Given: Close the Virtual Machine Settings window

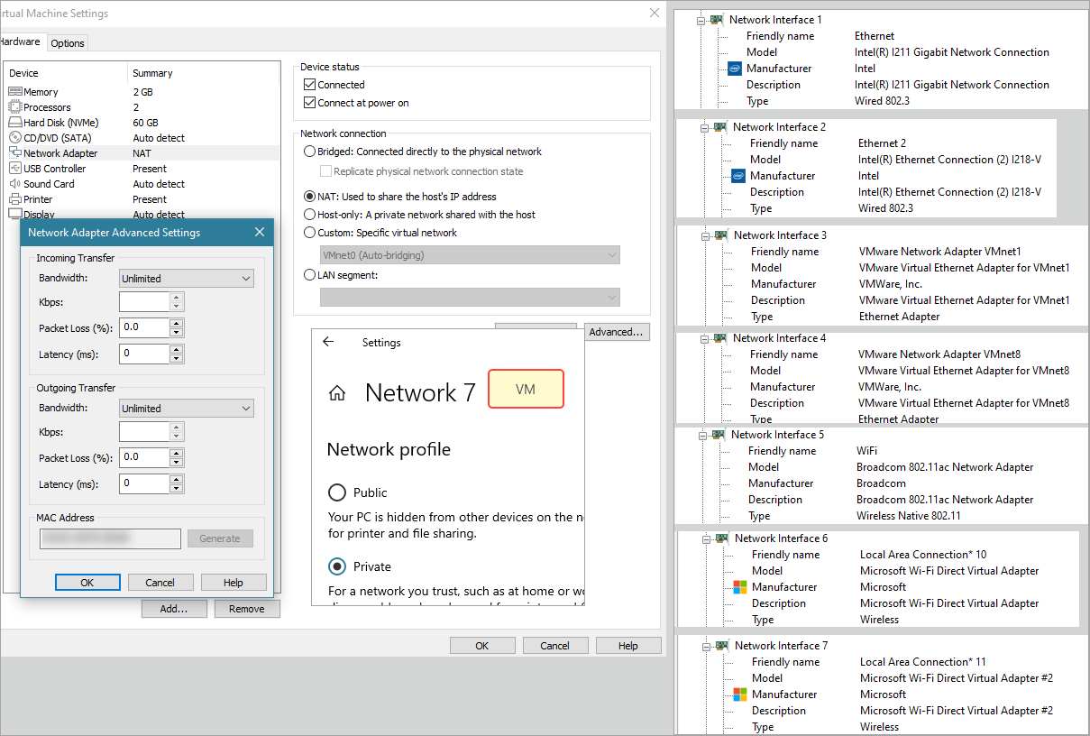Looking at the screenshot, I should coord(655,13).
